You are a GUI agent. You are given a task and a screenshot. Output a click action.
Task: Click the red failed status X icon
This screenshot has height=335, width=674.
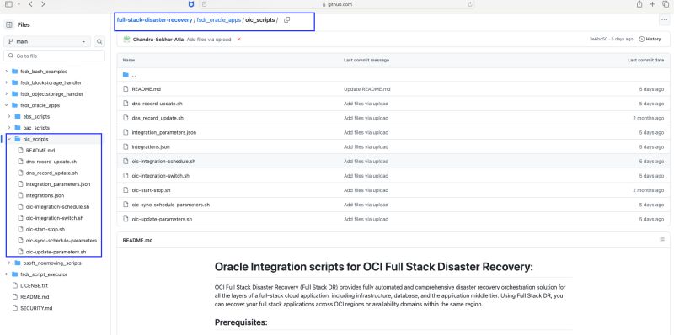tap(239, 39)
